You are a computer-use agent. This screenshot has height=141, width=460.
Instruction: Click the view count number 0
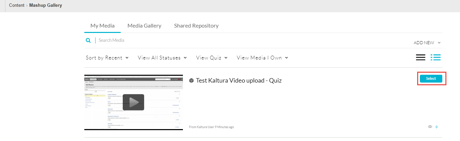(437, 127)
